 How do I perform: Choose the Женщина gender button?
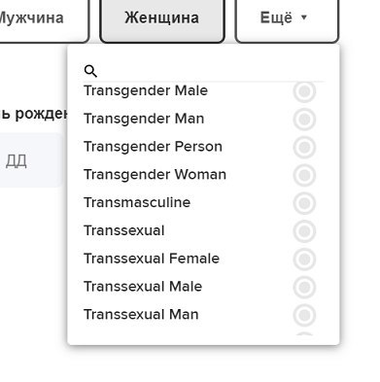tap(162, 18)
